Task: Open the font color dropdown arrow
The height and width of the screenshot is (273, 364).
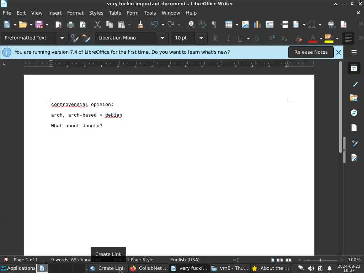Action: tap(321, 38)
